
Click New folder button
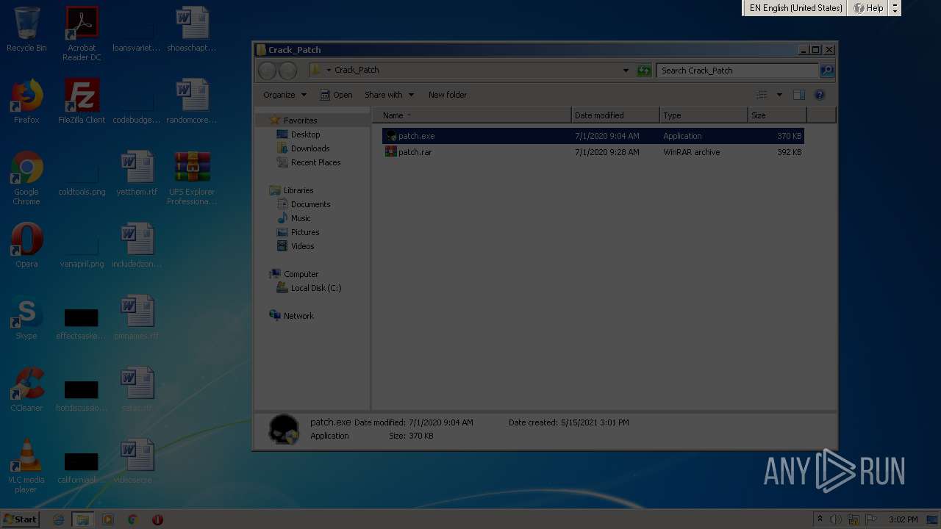(x=448, y=95)
